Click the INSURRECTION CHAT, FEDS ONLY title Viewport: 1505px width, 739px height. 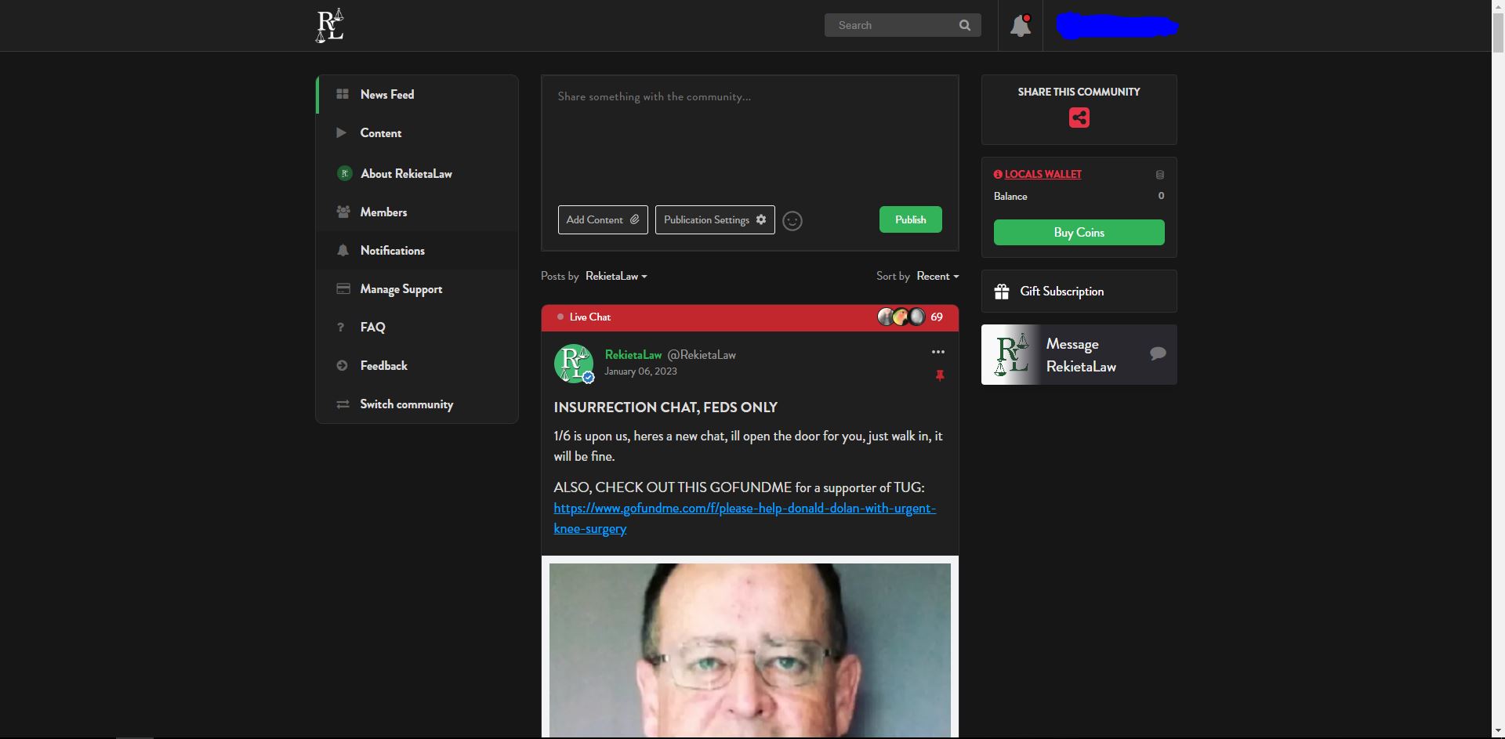pos(665,408)
